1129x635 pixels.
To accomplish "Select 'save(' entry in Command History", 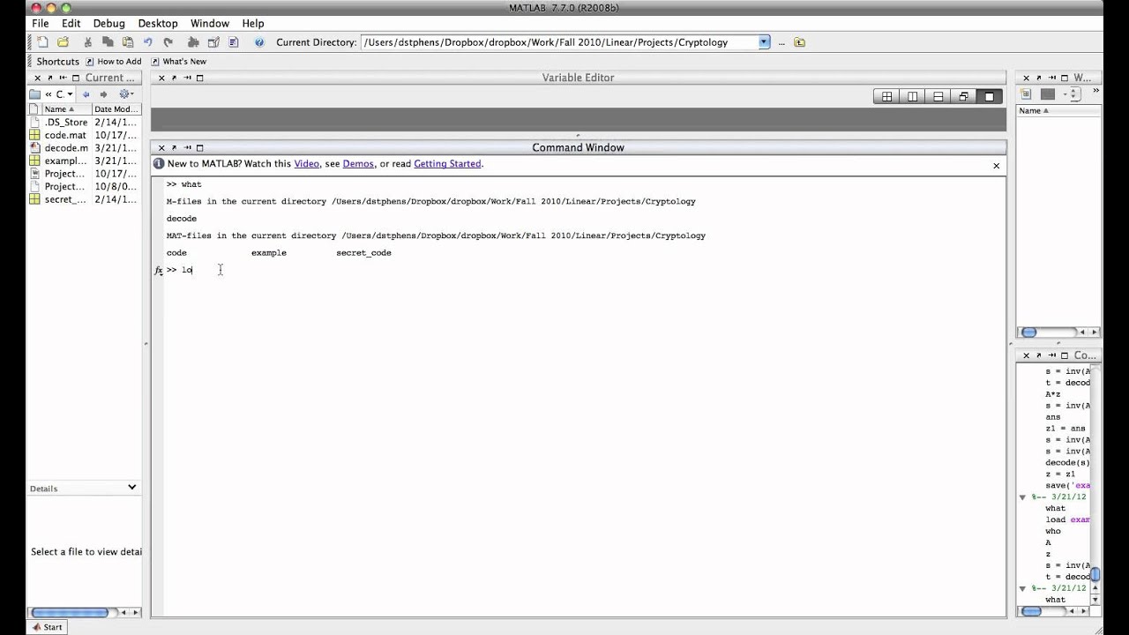I will point(1068,485).
